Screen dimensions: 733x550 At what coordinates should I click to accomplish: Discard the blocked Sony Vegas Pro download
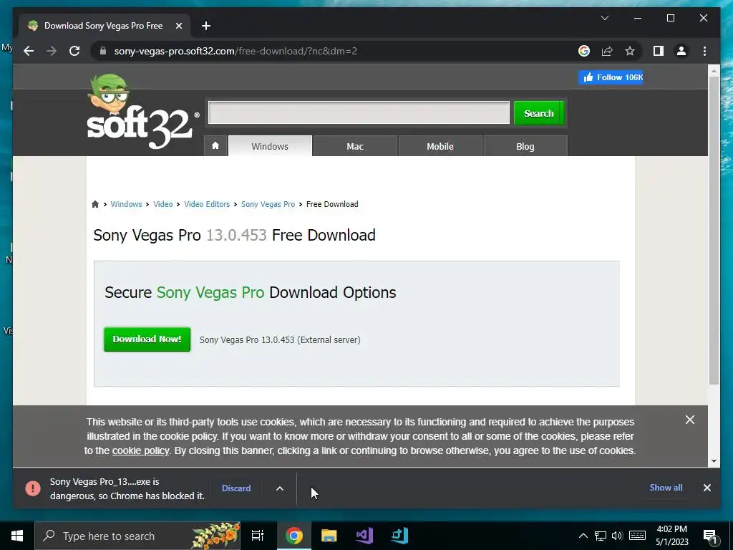pos(236,488)
